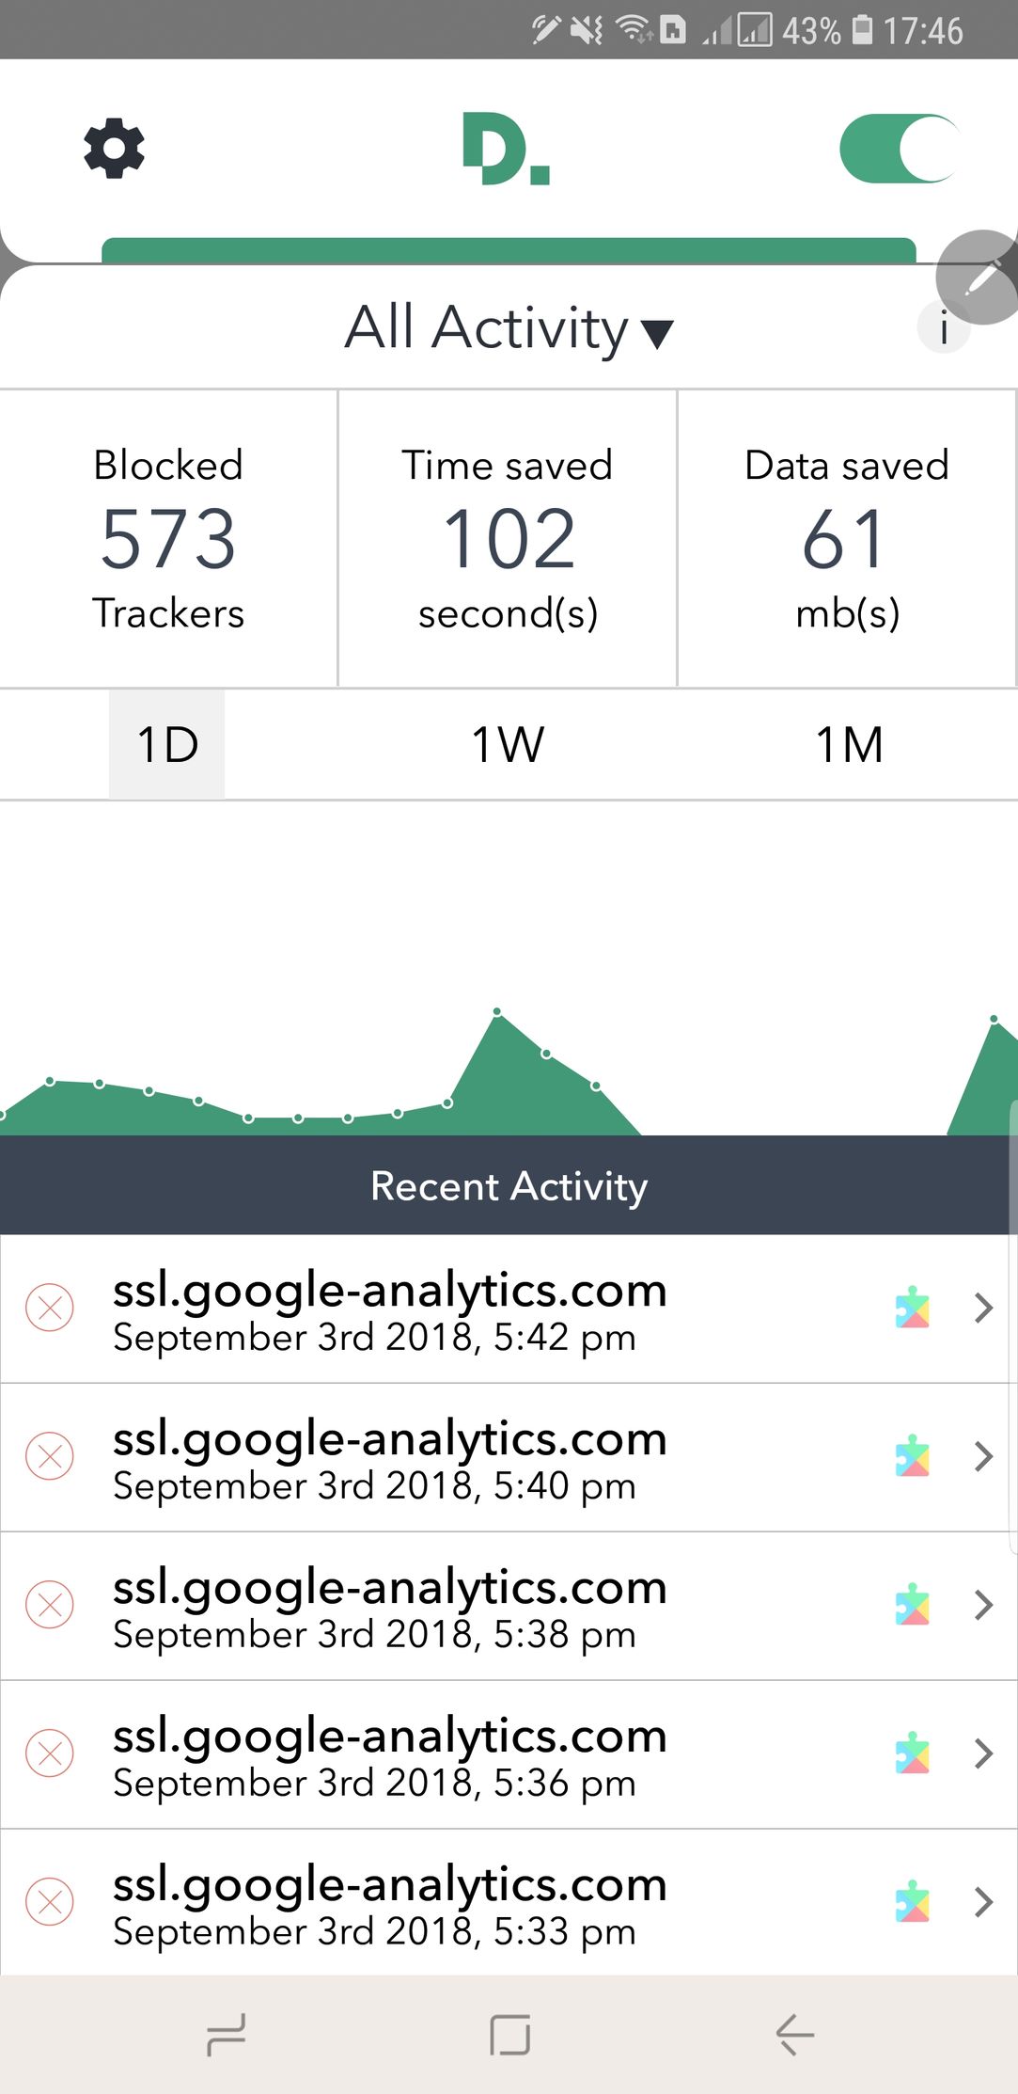Toggle the green protection switch off
This screenshot has width=1018, height=2094.
pyautogui.click(x=899, y=150)
